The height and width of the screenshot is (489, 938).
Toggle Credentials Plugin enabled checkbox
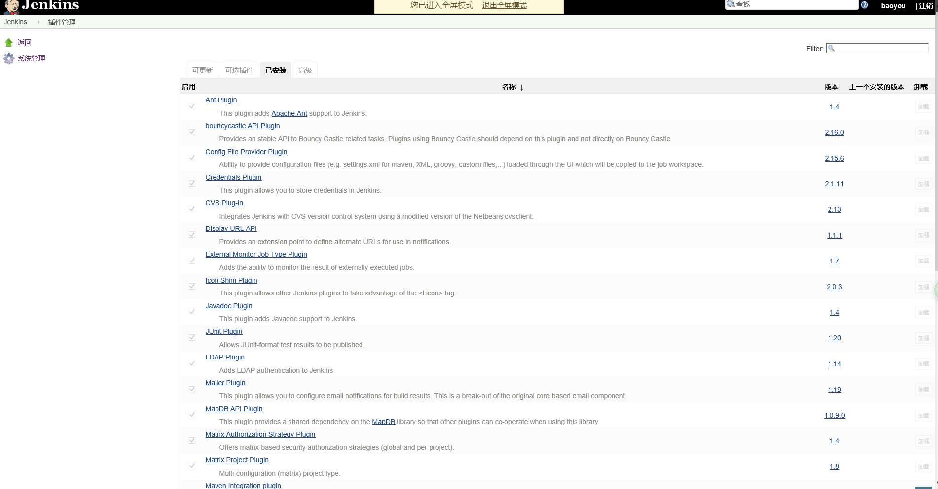192,183
